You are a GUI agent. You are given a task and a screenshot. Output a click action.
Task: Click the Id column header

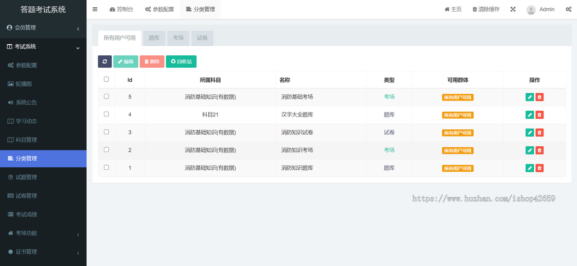tap(130, 80)
